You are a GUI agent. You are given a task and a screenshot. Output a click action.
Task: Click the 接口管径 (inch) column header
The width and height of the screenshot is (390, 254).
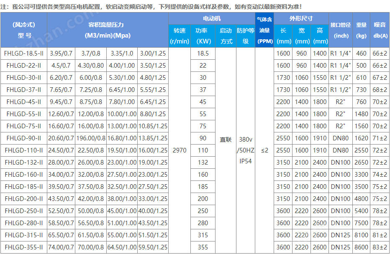[341, 30]
